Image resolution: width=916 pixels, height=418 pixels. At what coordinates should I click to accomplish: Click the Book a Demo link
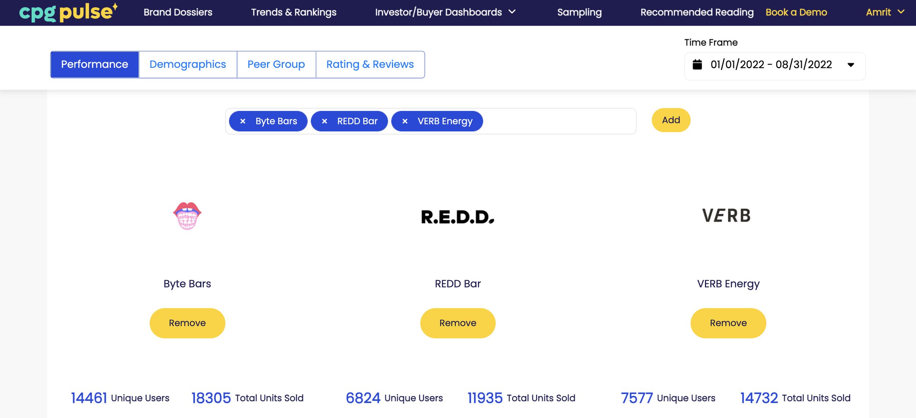point(796,12)
